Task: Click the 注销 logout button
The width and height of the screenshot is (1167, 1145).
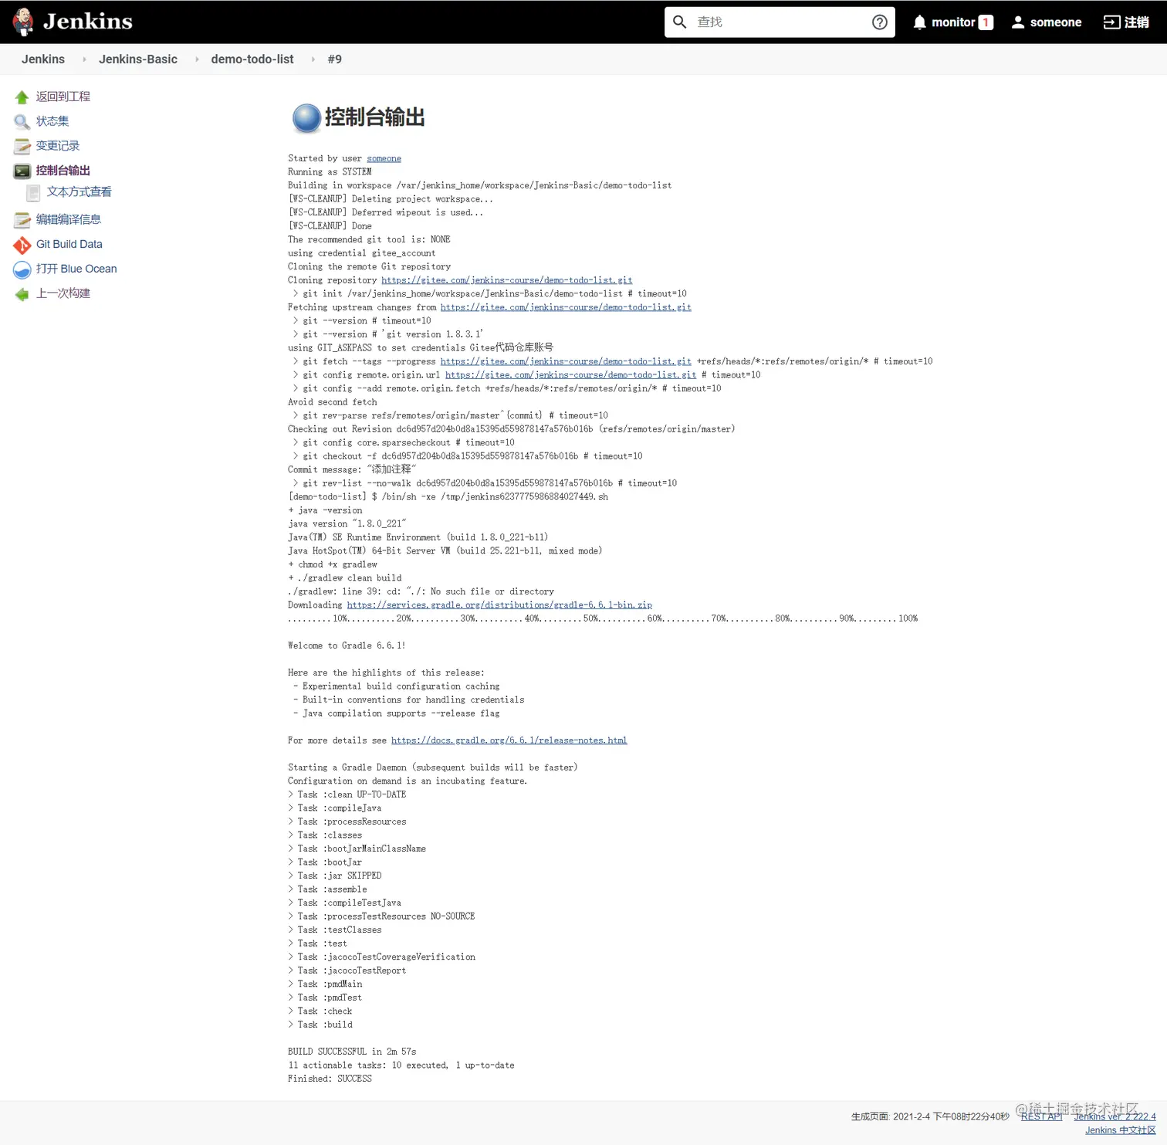Action: [x=1137, y=22]
